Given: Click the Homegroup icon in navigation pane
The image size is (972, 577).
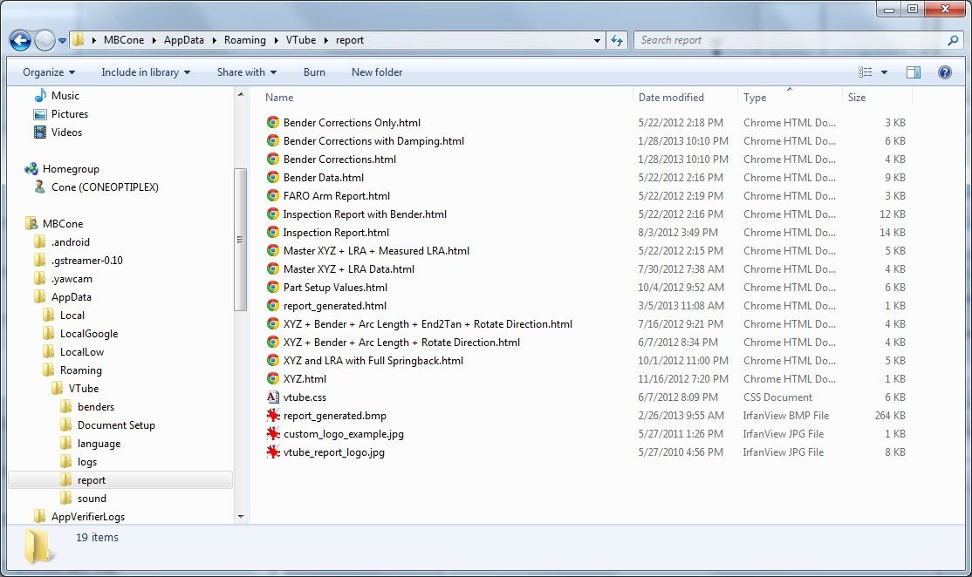Looking at the screenshot, I should coord(32,169).
